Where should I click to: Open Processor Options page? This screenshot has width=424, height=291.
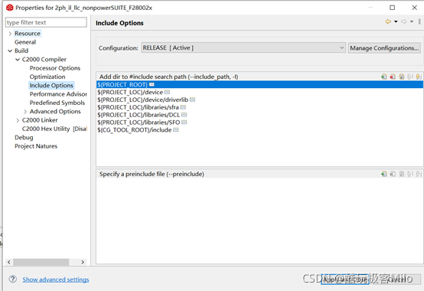pyautogui.click(x=55, y=68)
